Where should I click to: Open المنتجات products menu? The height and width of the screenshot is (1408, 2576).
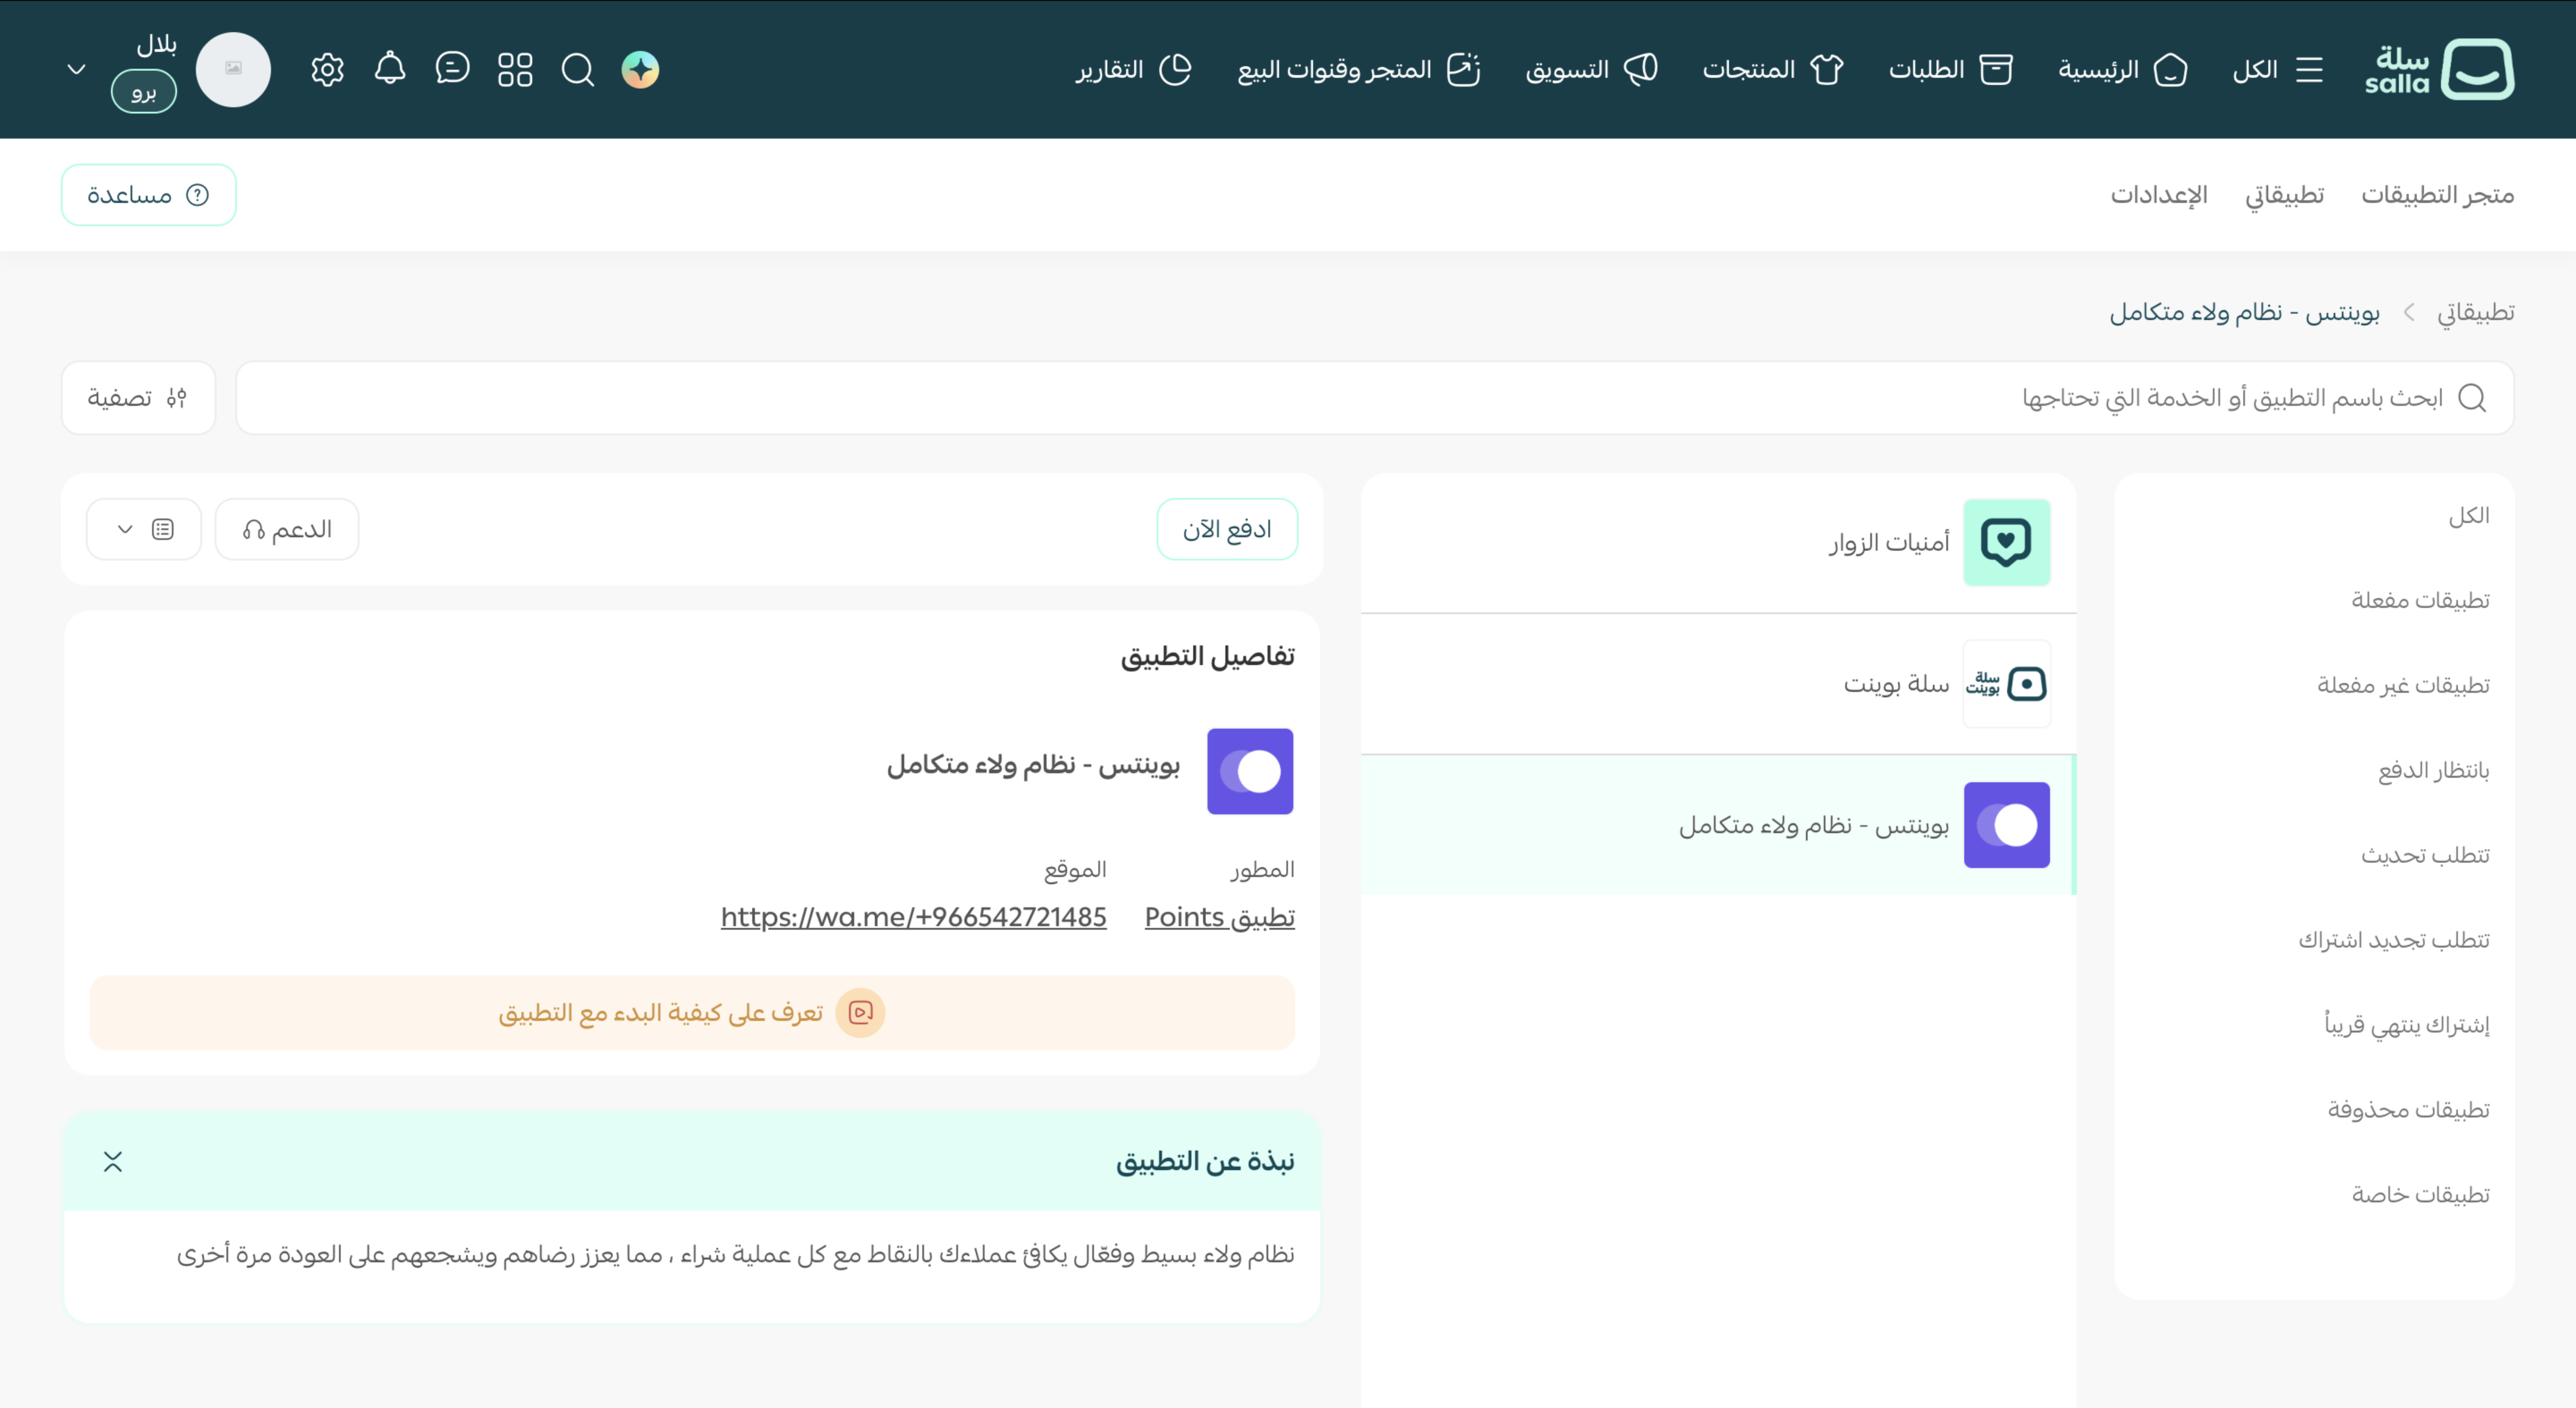click(x=1773, y=69)
